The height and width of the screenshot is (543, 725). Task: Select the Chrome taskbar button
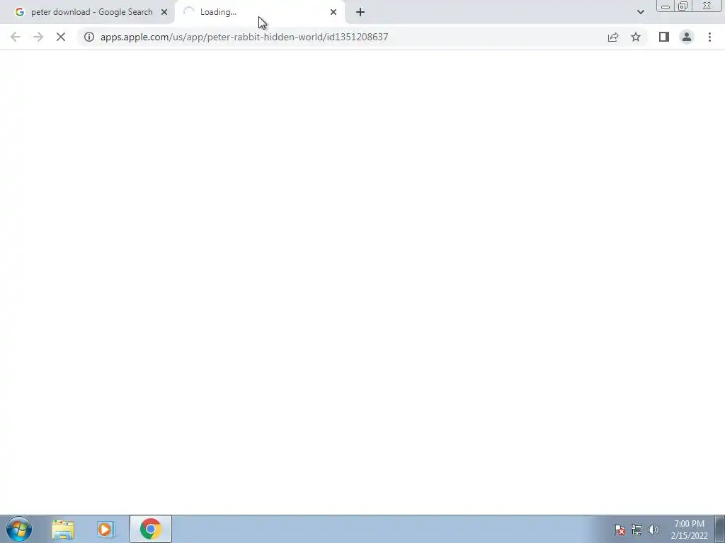(x=151, y=529)
